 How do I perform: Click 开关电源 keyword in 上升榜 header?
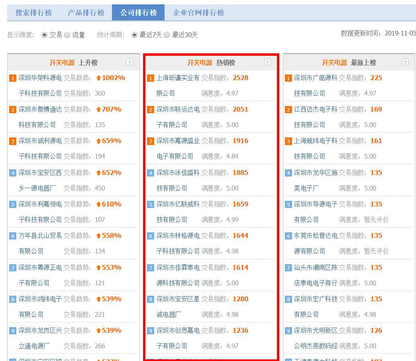coord(62,63)
